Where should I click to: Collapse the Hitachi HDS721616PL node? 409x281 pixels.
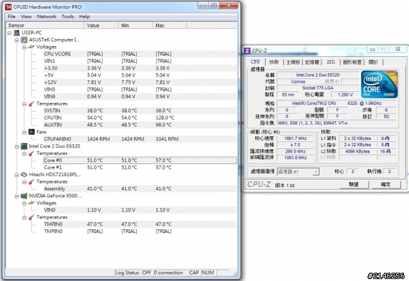point(17,174)
